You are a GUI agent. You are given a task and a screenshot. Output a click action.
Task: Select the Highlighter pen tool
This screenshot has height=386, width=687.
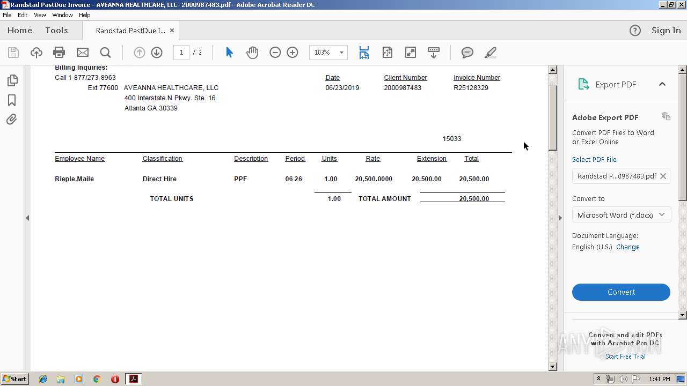(x=490, y=53)
